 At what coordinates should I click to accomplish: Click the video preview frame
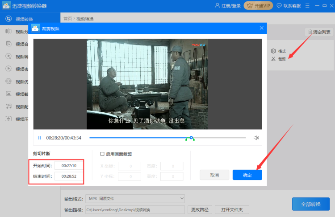click(x=147, y=84)
